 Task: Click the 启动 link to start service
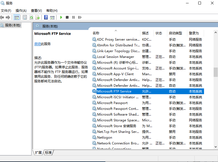tap(38, 44)
